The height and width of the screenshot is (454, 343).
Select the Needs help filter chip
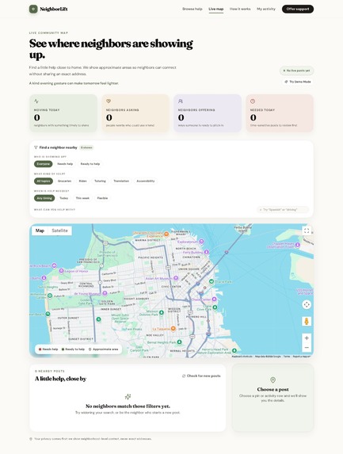tap(65, 164)
